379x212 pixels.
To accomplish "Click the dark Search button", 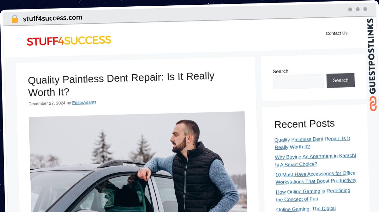I will click(x=340, y=80).
